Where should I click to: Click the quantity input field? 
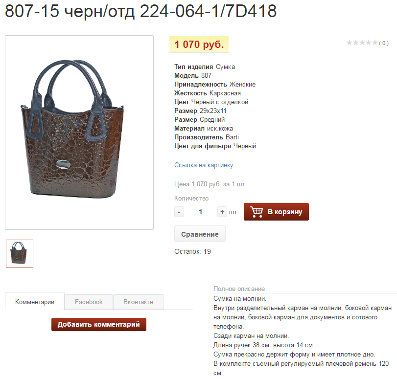pyautogui.click(x=201, y=212)
